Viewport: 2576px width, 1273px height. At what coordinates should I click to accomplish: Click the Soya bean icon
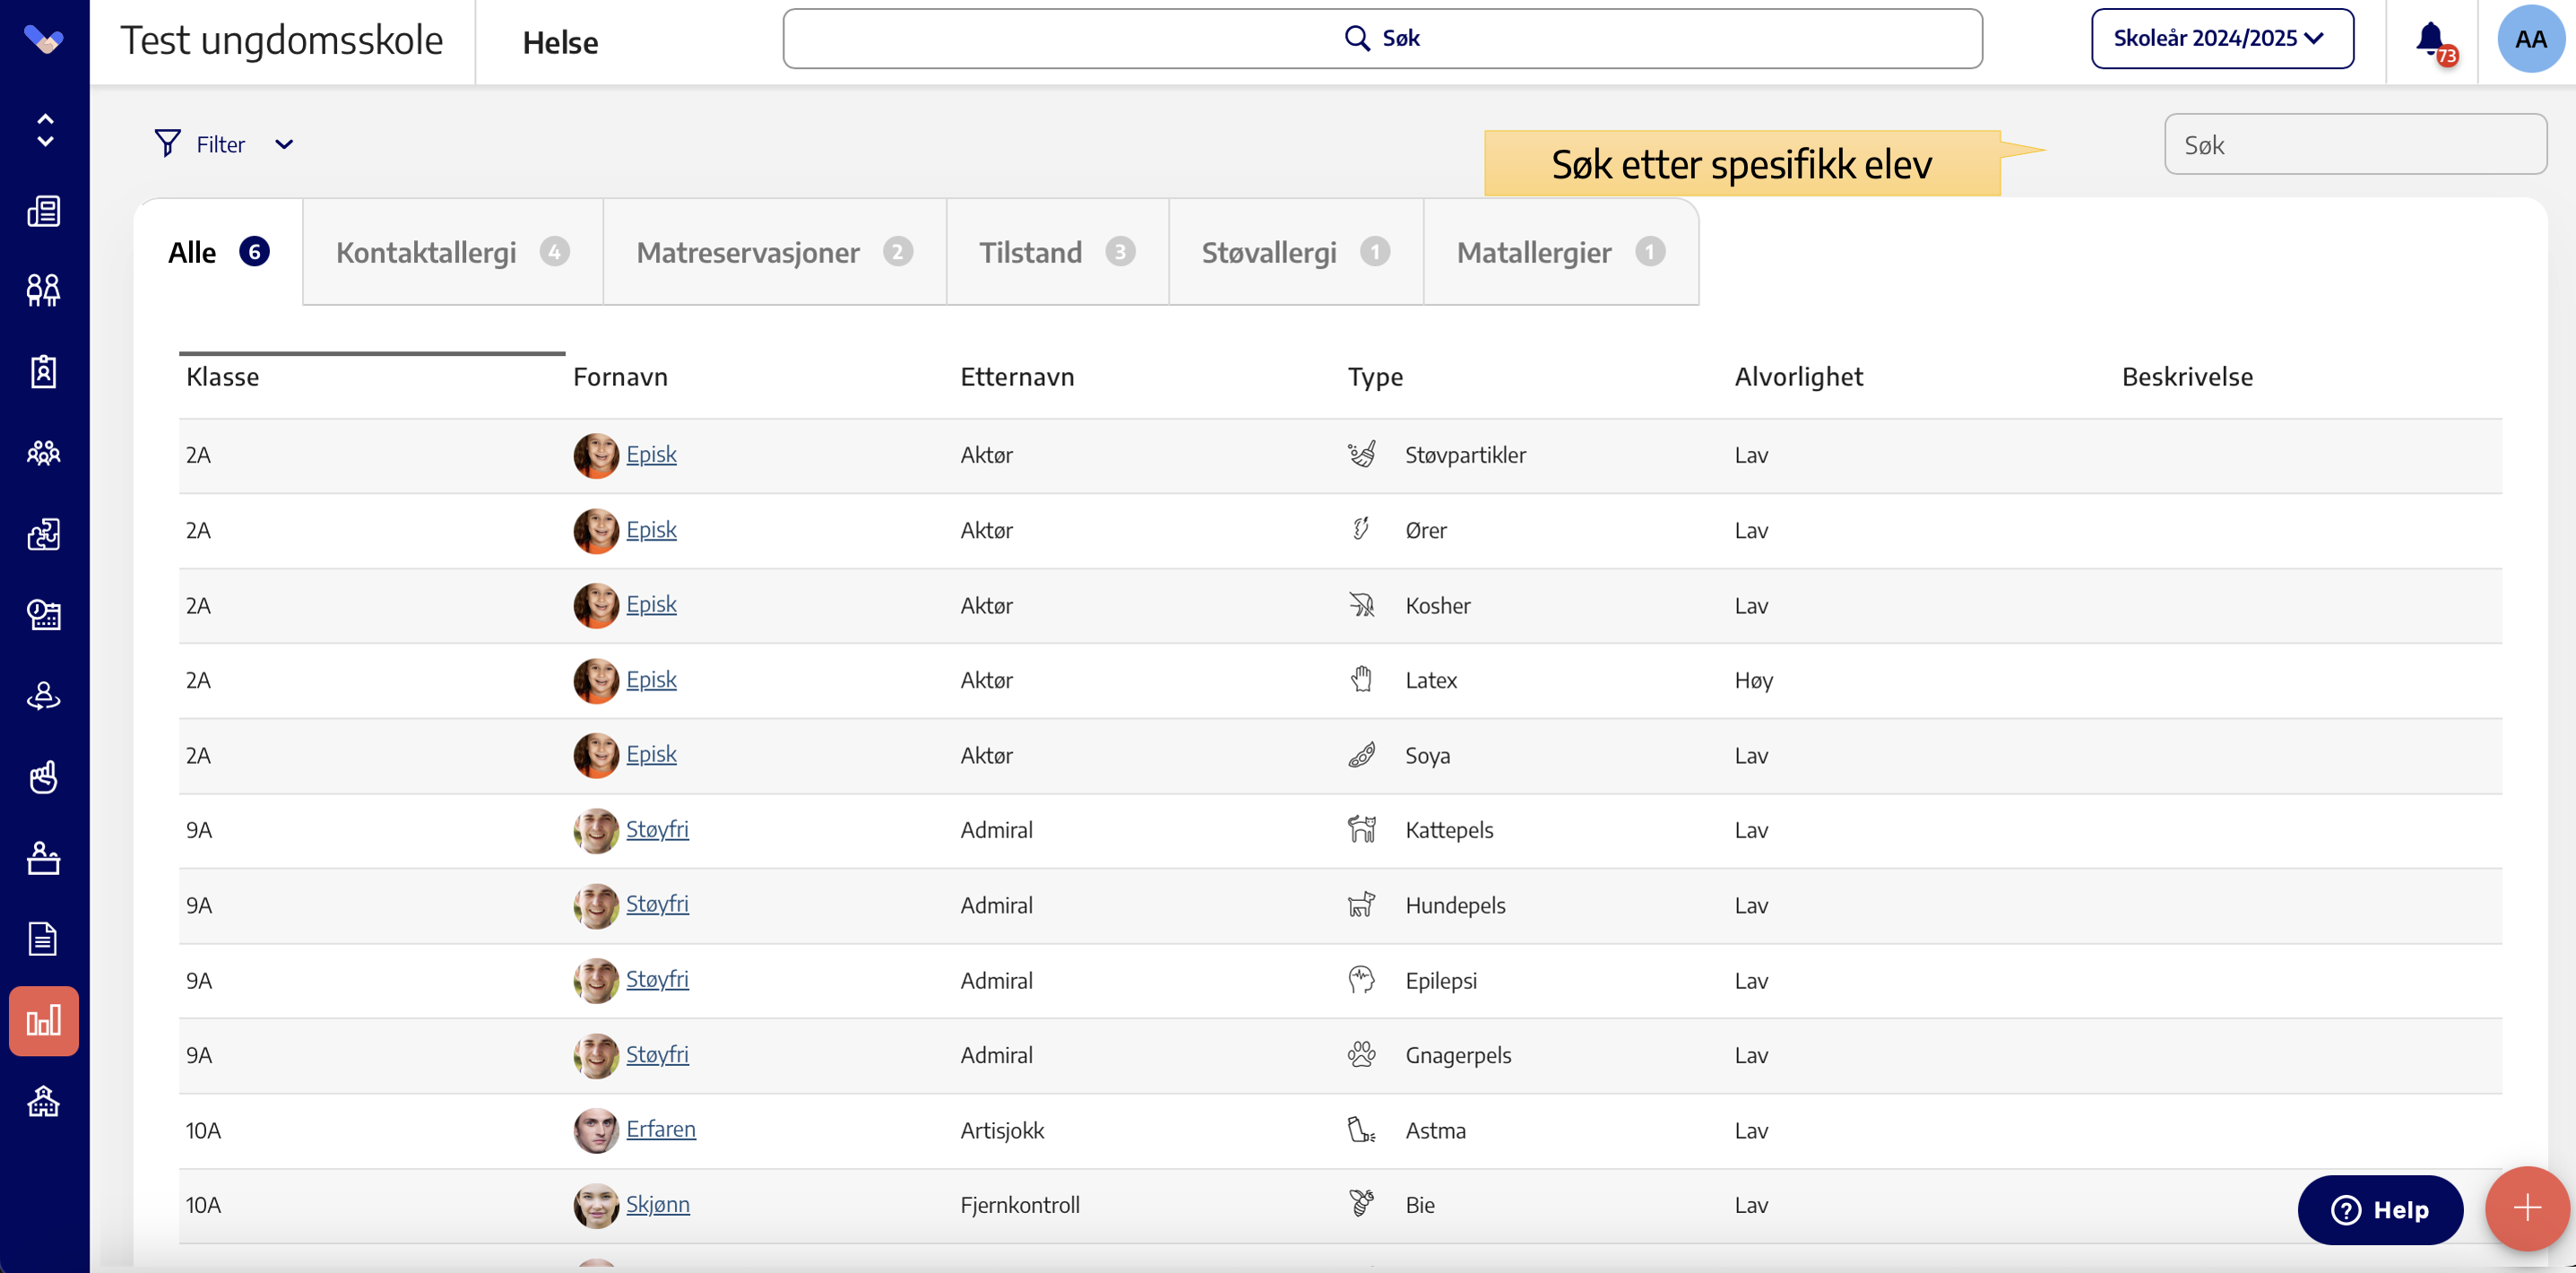click(x=1361, y=755)
